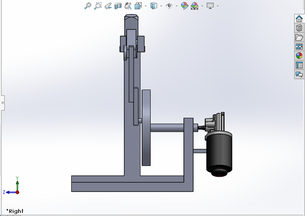305x216 pixels.
Task: Open the SOLIDWORKS Forum tab
Action: pyautogui.click(x=299, y=74)
